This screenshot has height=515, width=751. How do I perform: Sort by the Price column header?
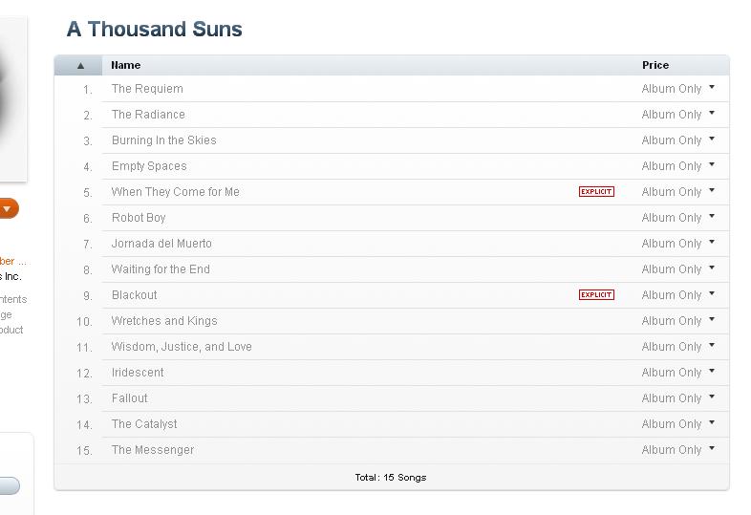(655, 65)
